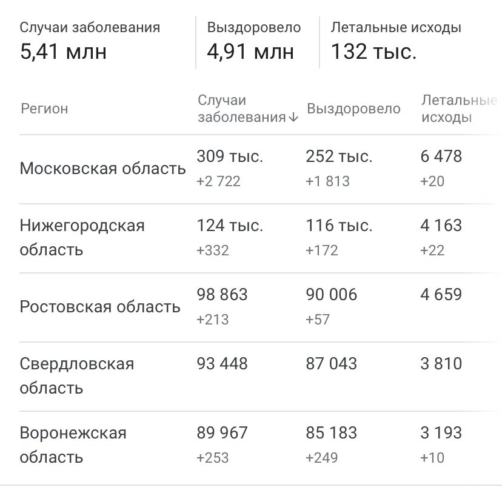
Task: Select the Свердловская область region
Action: [77, 376]
